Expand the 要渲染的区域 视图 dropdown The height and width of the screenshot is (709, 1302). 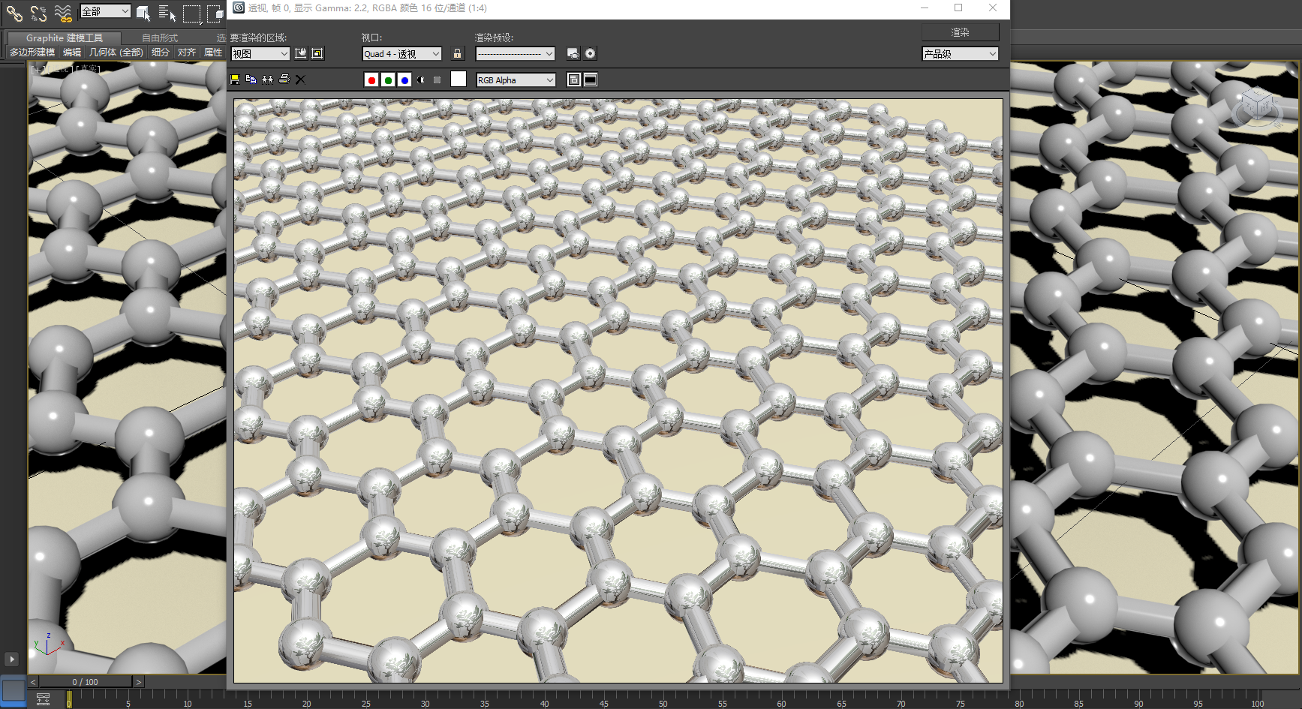coord(260,54)
